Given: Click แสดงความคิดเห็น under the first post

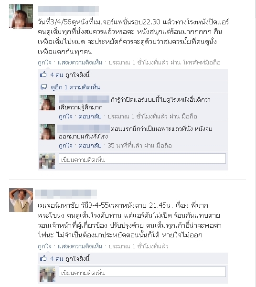Looking at the screenshot, I should point(80,63).
